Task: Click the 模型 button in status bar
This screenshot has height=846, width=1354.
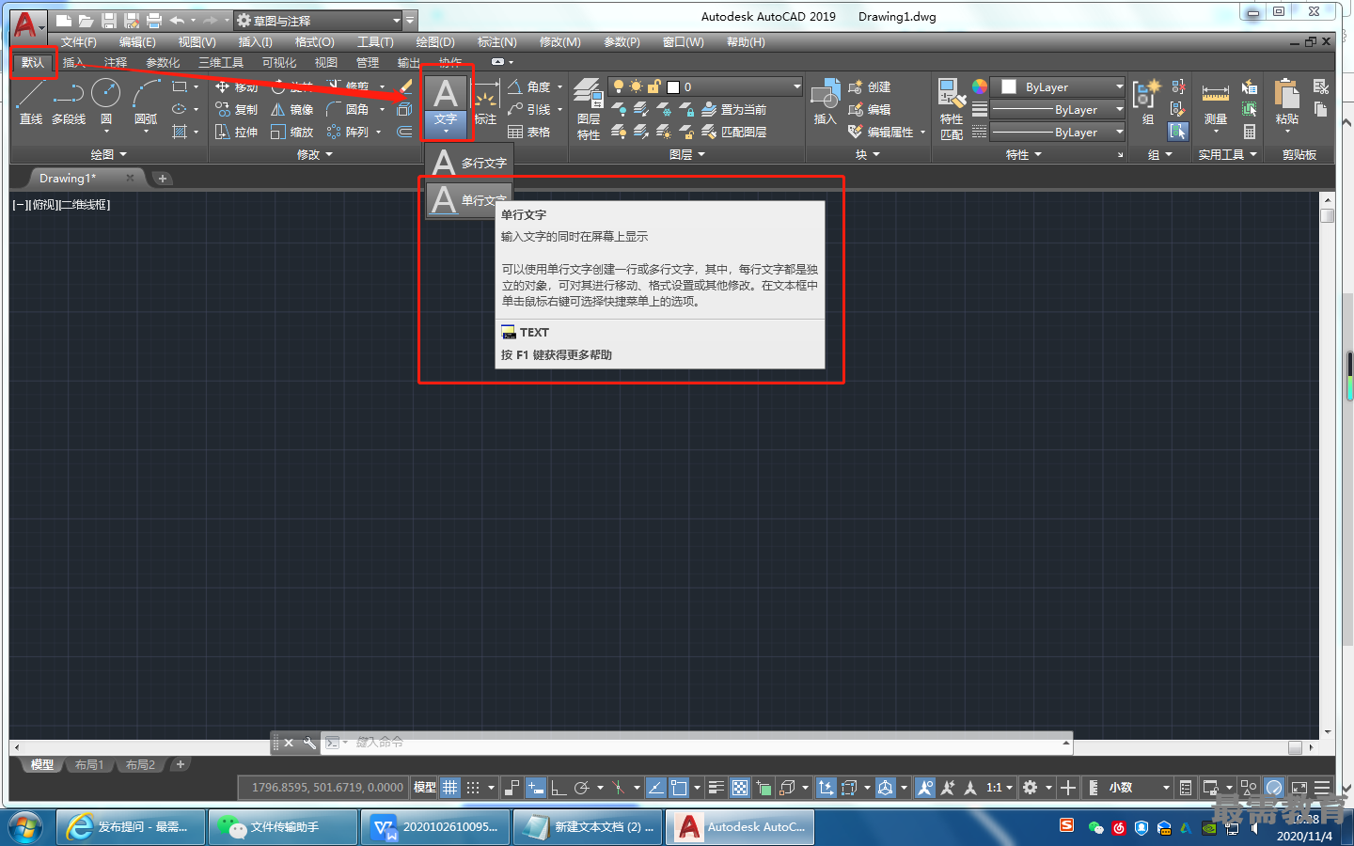Action: click(425, 788)
